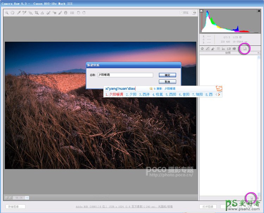Click the 名称 snapshot name field
The width and height of the screenshot is (264, 213).
click(125, 75)
